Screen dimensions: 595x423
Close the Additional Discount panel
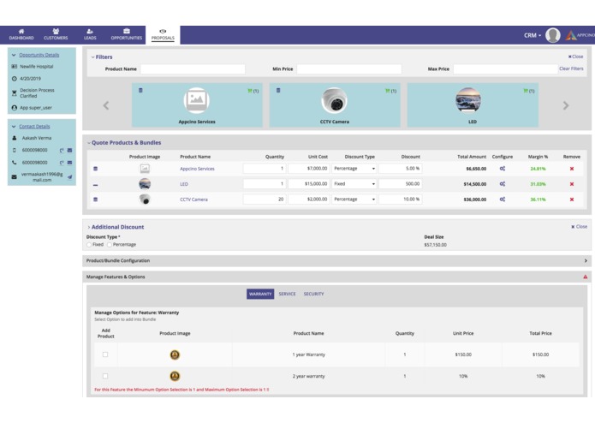click(579, 227)
